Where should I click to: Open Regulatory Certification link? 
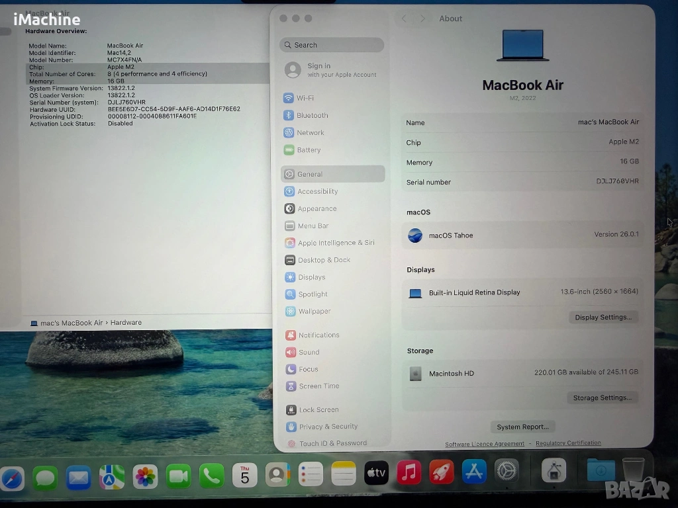568,443
